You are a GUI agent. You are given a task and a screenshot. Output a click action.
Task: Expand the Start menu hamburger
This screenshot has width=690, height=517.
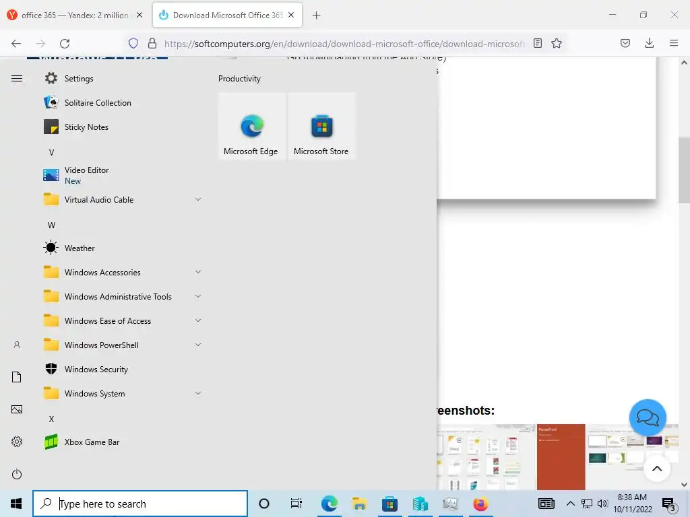pyautogui.click(x=17, y=78)
